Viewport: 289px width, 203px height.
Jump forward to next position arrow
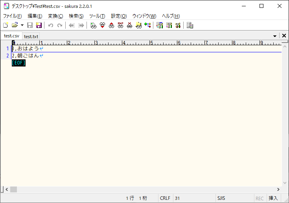pos(81,25)
